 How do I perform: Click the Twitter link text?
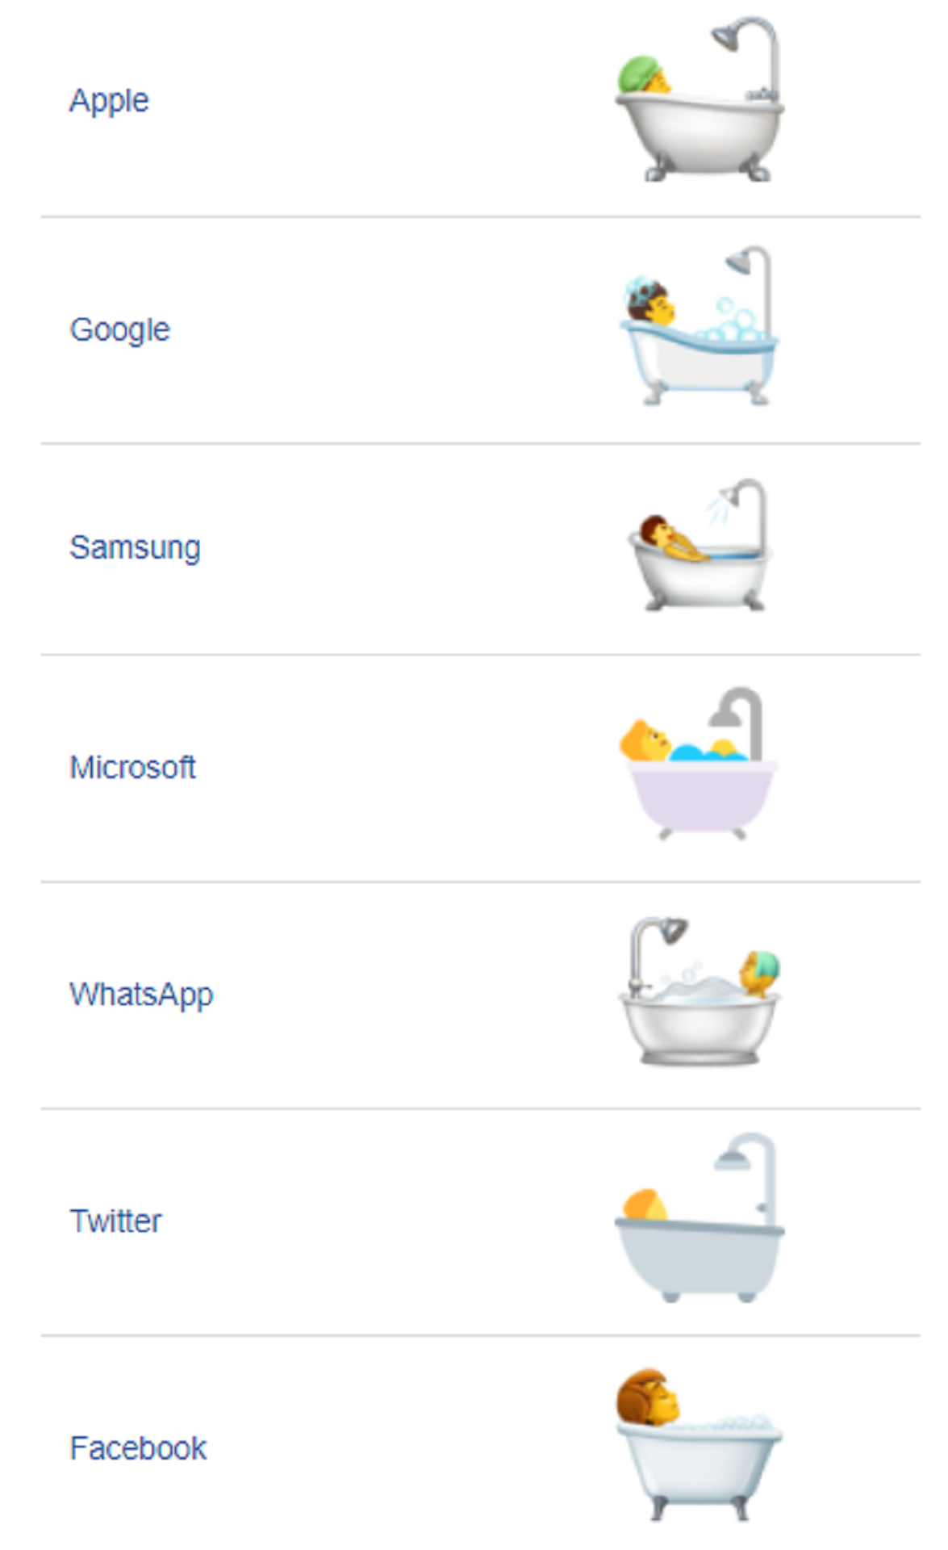click(115, 1221)
